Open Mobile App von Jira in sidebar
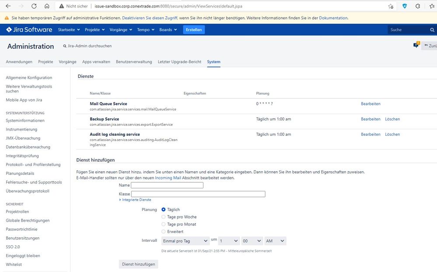 pos(24,100)
